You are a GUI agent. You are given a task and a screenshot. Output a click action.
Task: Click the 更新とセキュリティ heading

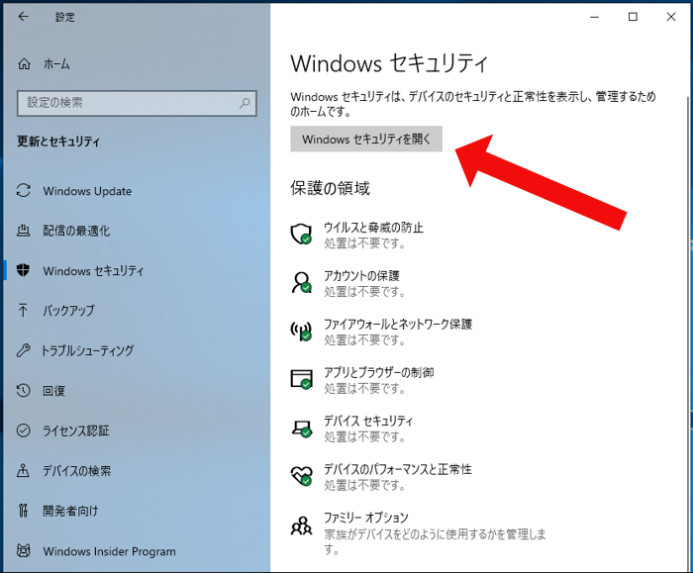(57, 142)
